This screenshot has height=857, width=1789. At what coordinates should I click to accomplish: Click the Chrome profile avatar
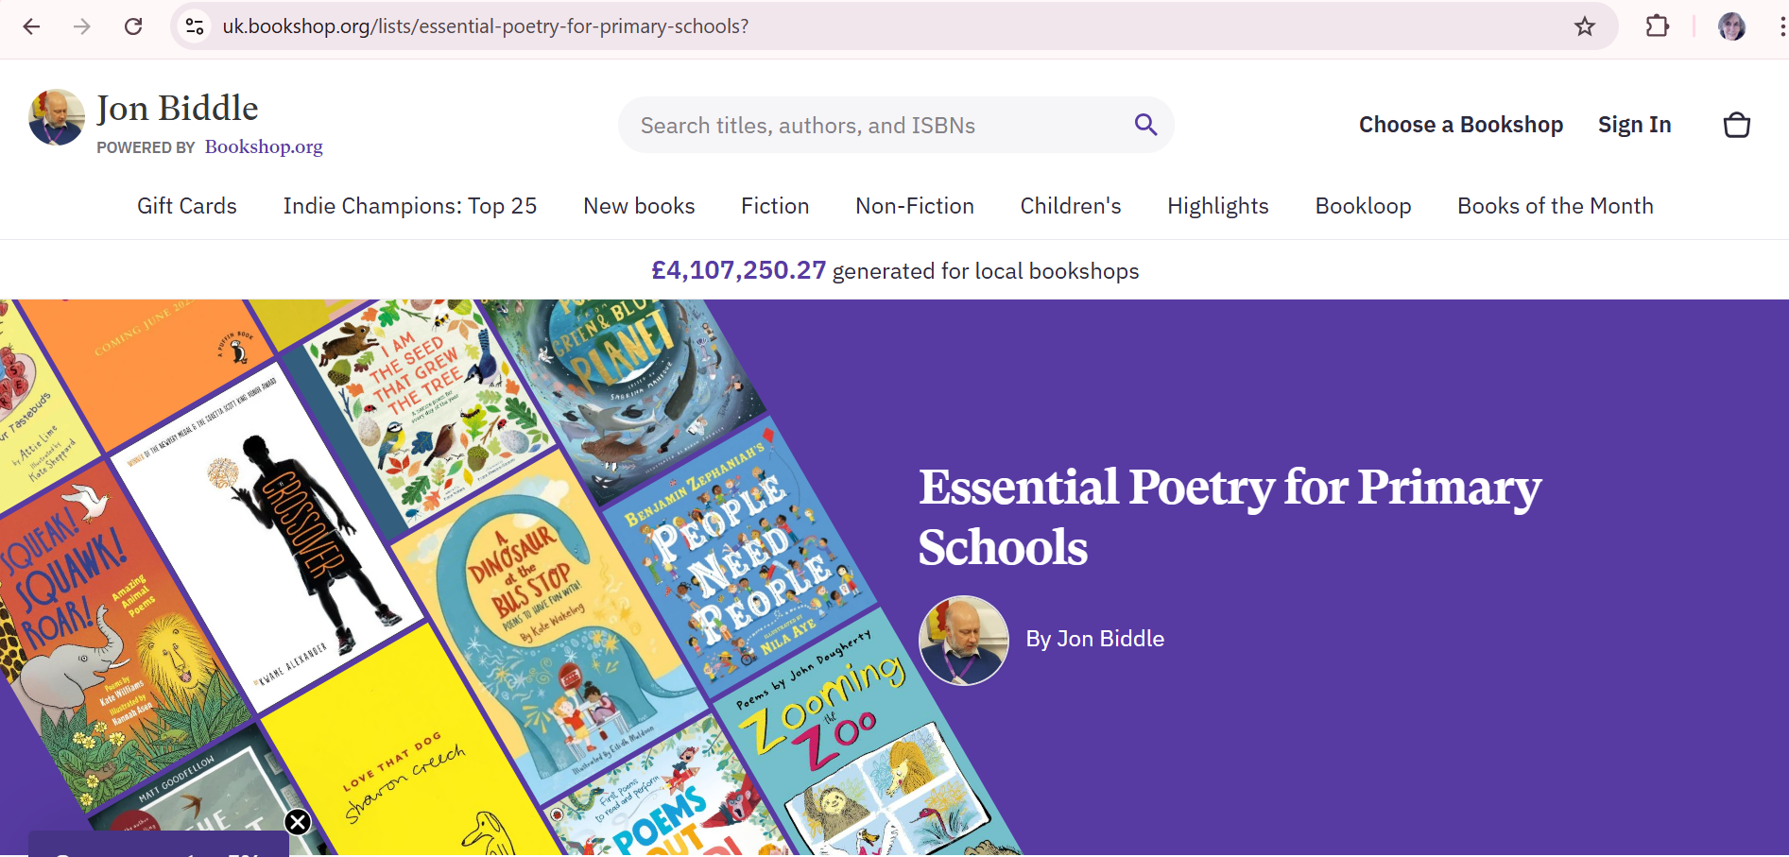point(1731,26)
